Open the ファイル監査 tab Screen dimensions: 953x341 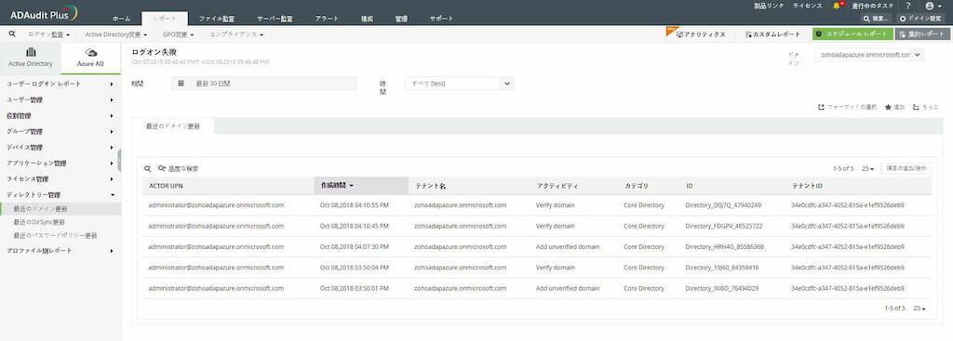click(216, 19)
